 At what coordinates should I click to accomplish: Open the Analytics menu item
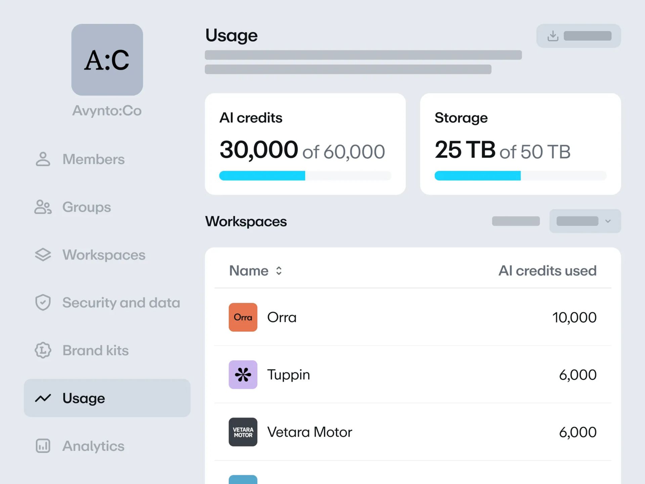pos(93,446)
